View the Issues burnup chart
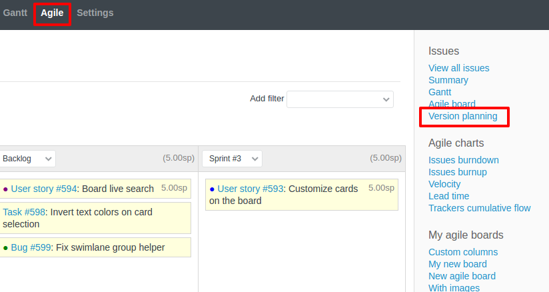549x292 pixels. click(x=457, y=172)
